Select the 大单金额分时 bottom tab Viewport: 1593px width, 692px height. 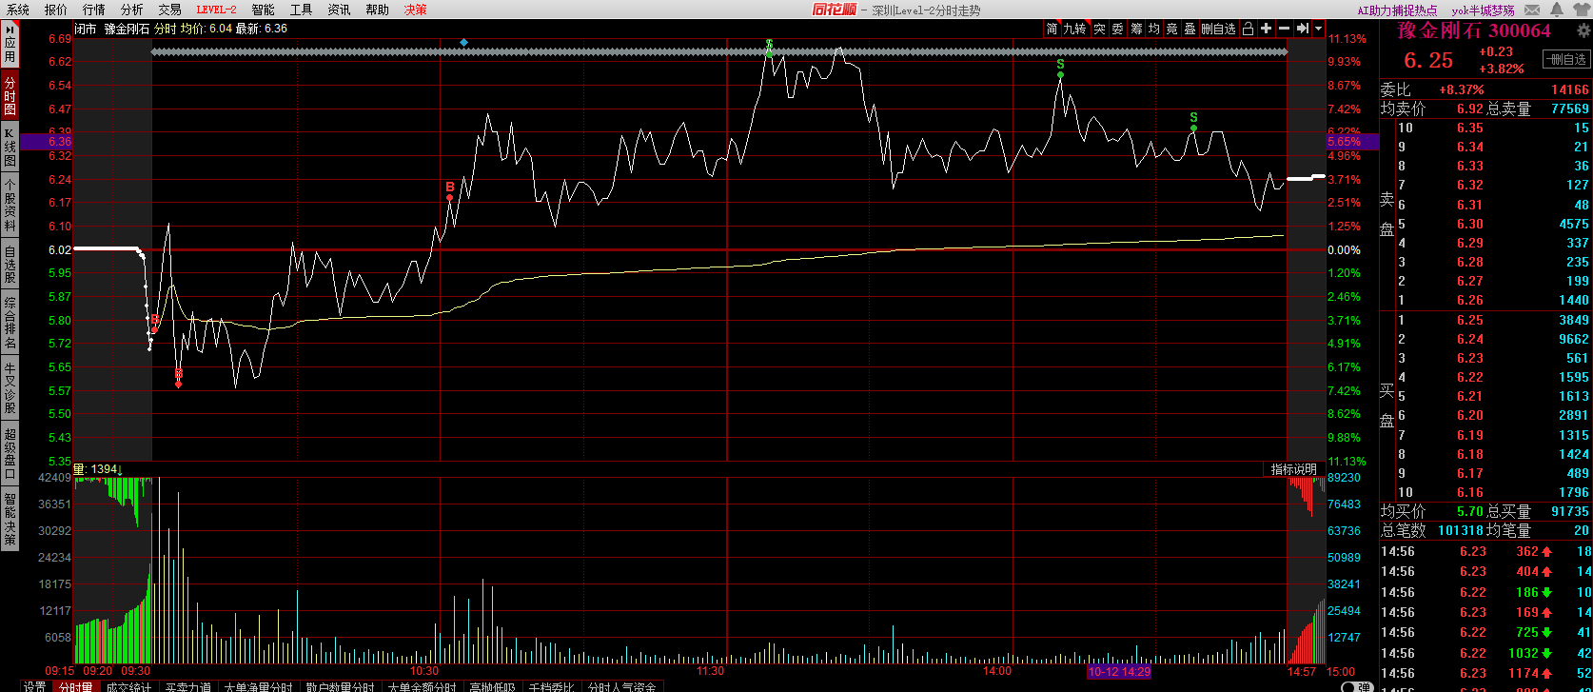(422, 686)
